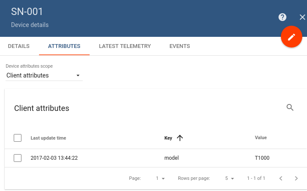Open the Events tab
The image size is (307, 191).
pos(180,46)
